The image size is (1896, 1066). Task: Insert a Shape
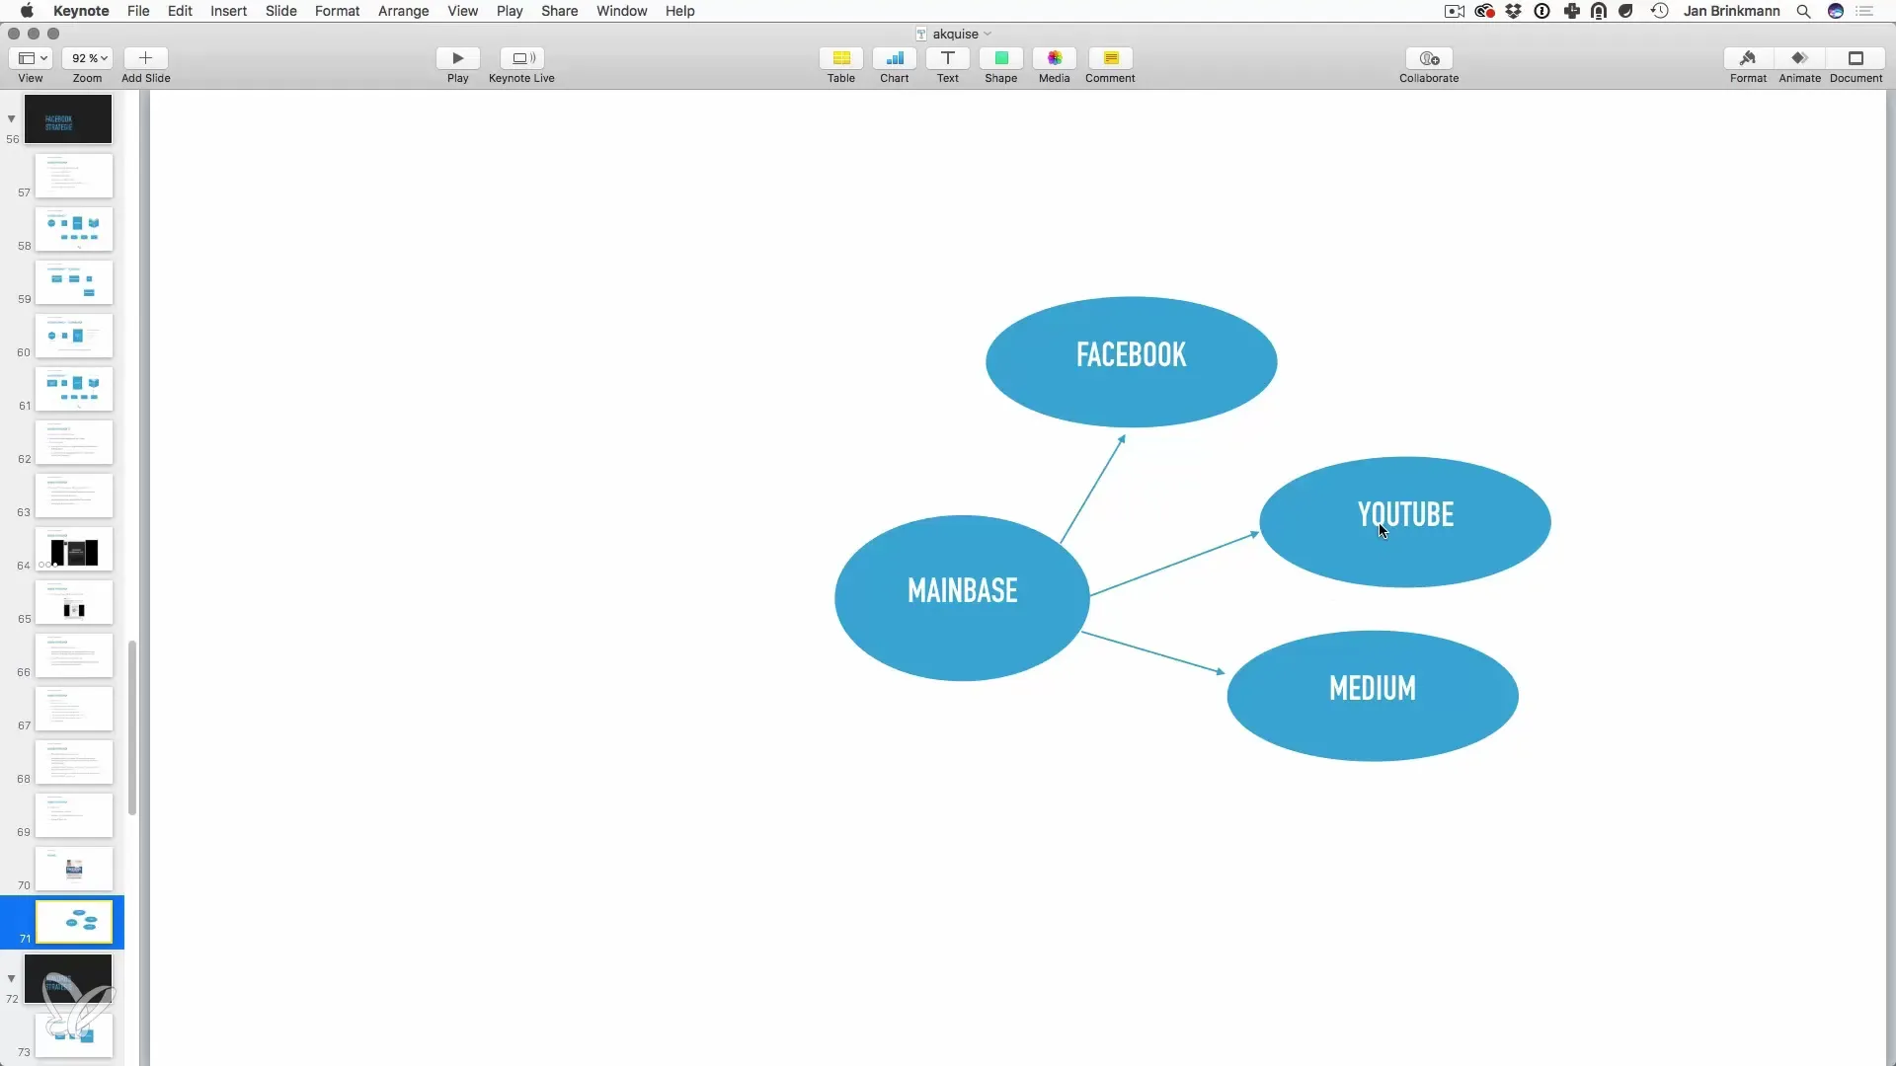point(1001,58)
